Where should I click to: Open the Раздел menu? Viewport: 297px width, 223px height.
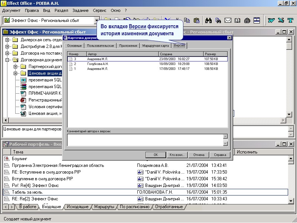[61, 10]
